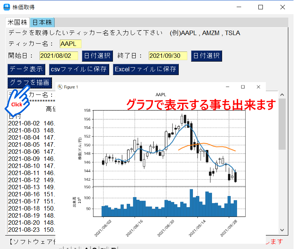This screenshot has height=249, width=298.
Task: Open 日付選択 for the start date
Action: point(97,56)
